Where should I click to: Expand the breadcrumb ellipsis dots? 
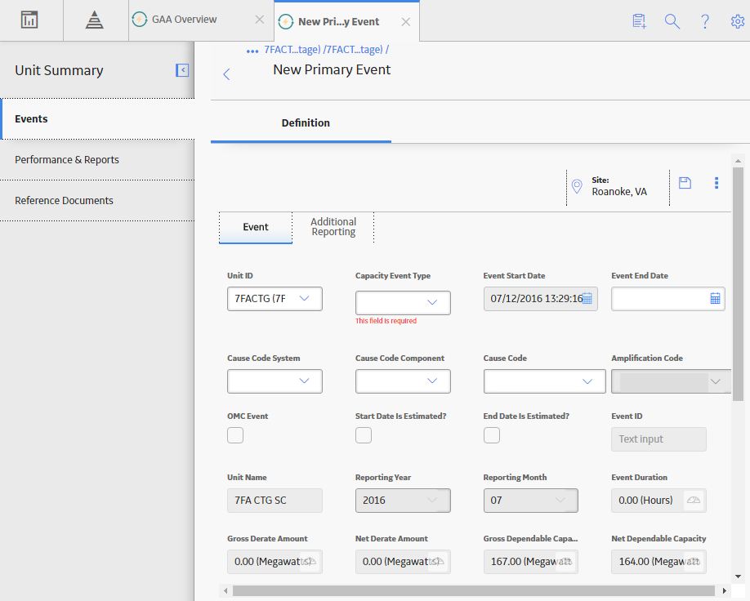(x=252, y=51)
